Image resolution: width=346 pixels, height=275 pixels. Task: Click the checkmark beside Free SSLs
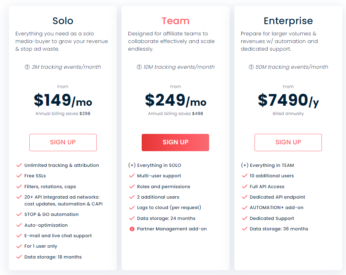point(19,176)
